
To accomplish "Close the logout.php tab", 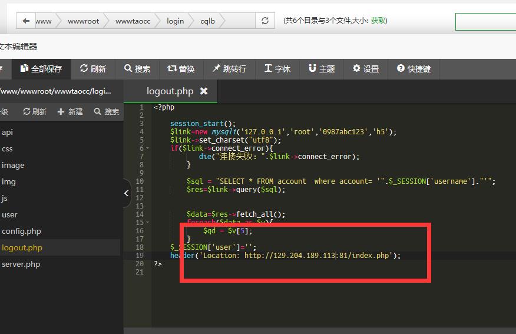I will click(x=204, y=91).
